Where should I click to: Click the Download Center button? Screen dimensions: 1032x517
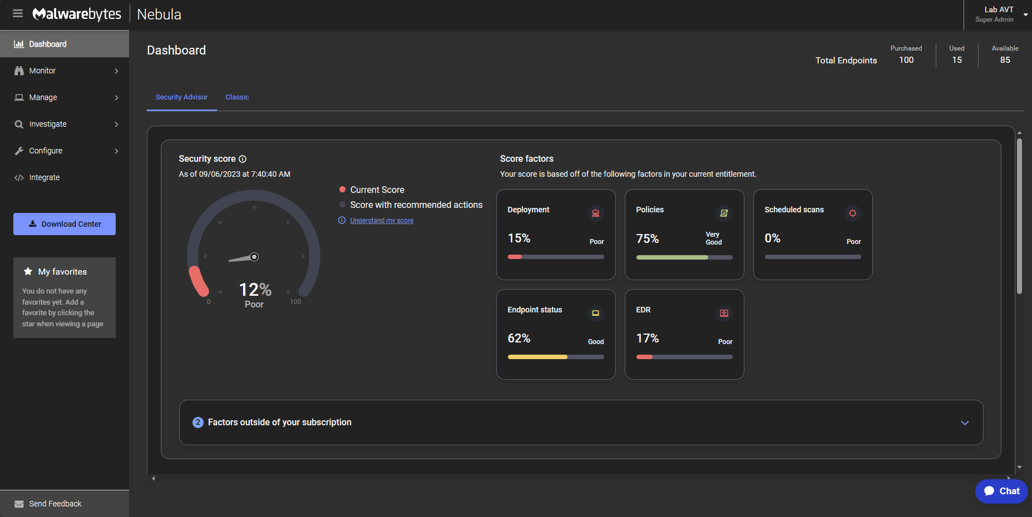[64, 224]
